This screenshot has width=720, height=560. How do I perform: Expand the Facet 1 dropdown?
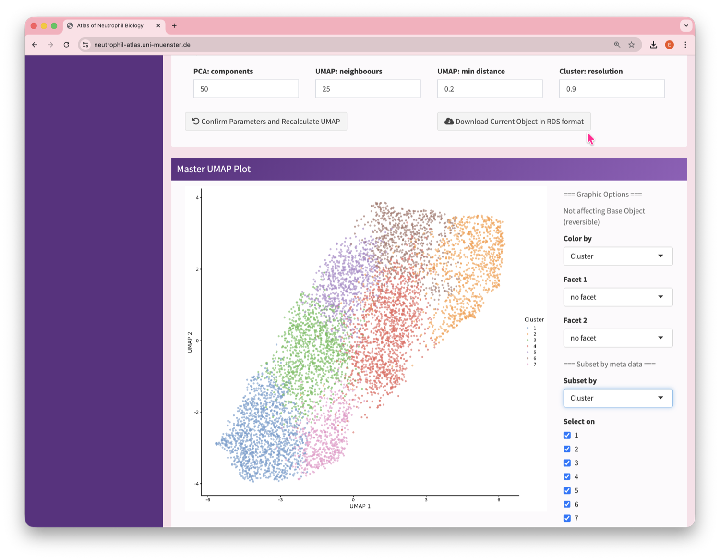click(x=617, y=297)
